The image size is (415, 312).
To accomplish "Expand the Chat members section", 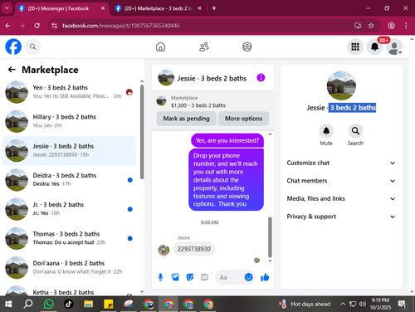I will 341,181.
